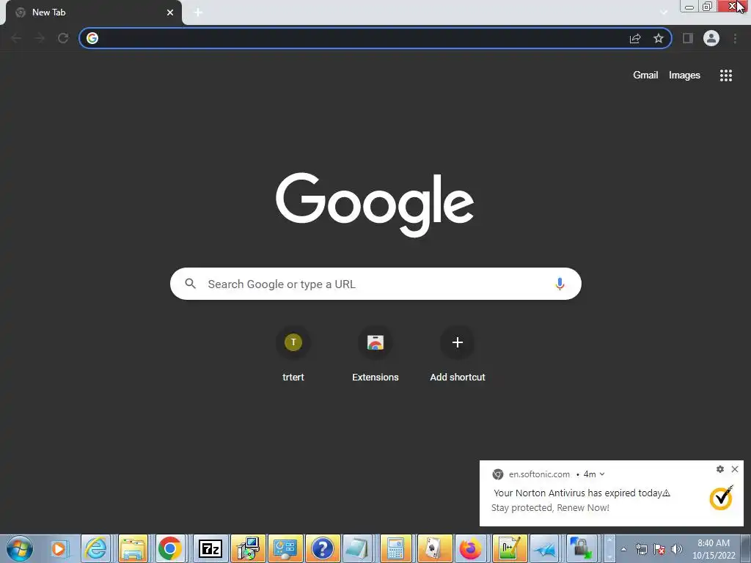Click the share this page icon
This screenshot has height=563, width=751.
[635, 38]
